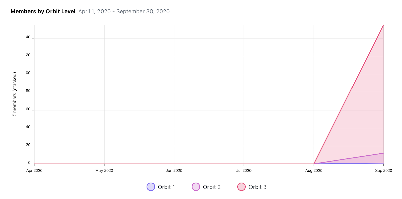Click the # members (stacked) axis title

tap(15, 94)
